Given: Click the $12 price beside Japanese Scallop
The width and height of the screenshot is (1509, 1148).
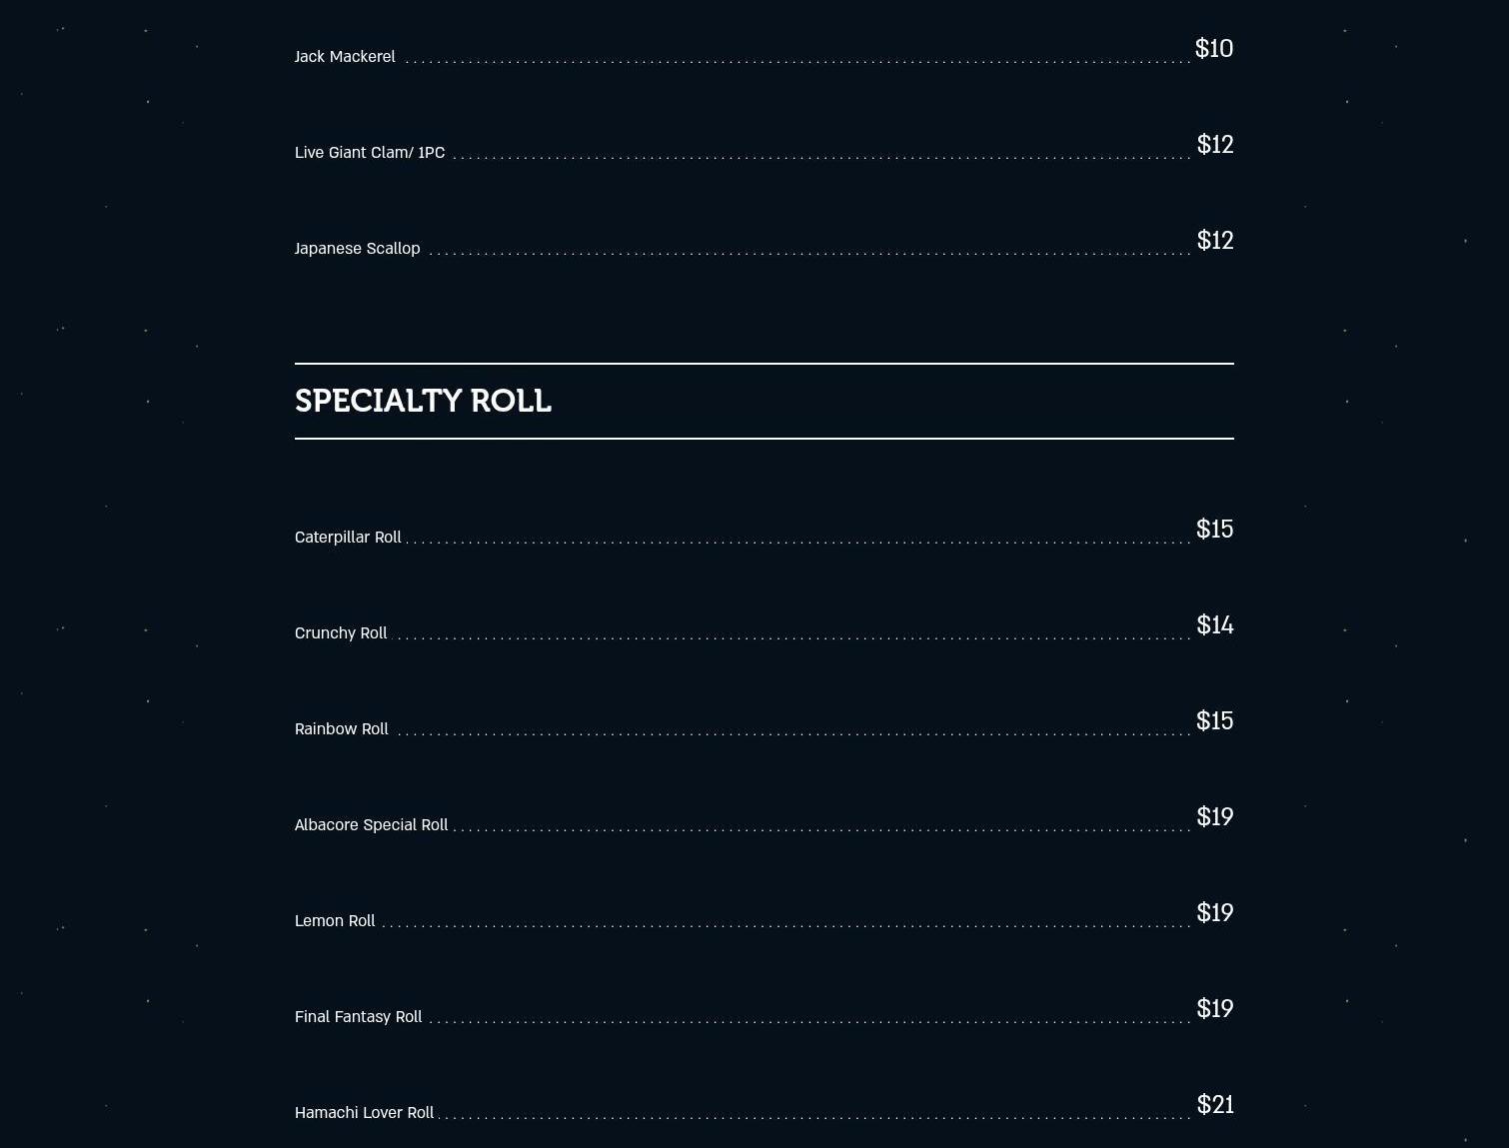Looking at the screenshot, I should (1215, 241).
